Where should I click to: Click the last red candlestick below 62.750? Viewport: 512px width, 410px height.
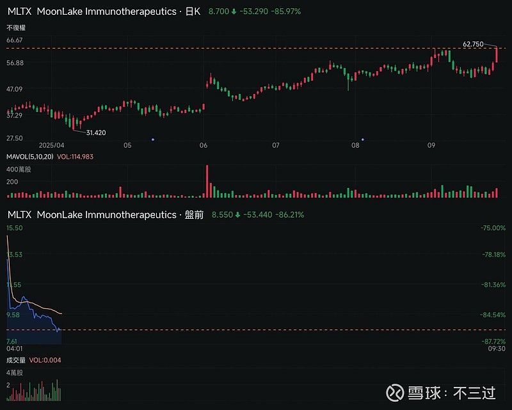(497, 54)
